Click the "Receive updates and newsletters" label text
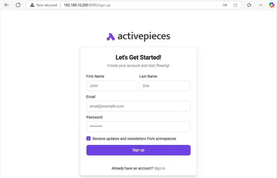 tap(134, 139)
